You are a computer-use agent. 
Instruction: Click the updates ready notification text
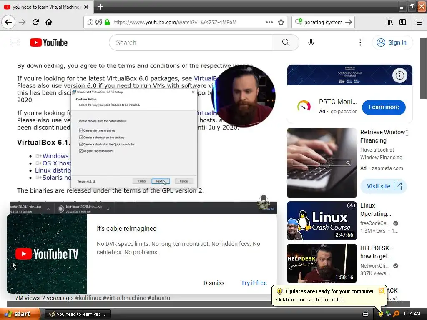click(330, 291)
